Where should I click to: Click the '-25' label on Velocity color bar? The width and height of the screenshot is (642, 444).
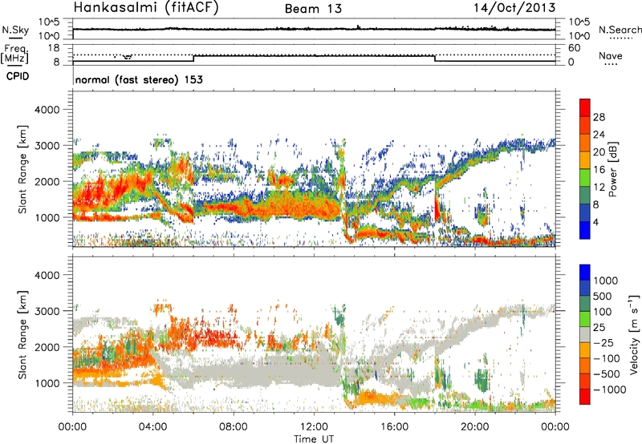click(x=604, y=342)
